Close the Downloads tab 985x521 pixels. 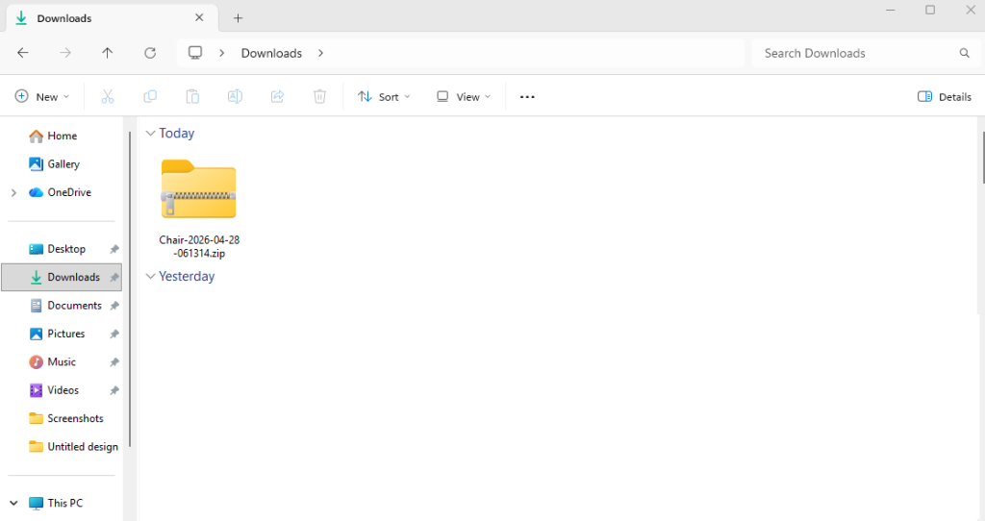pos(199,17)
